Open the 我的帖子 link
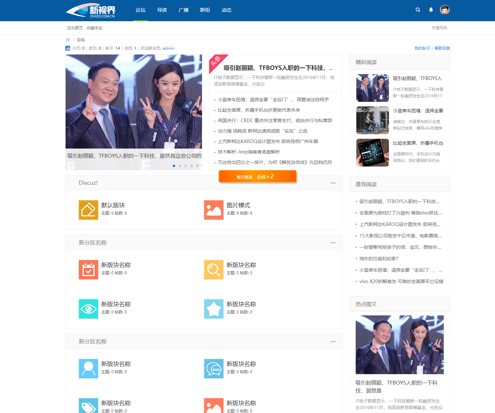The width and height of the screenshot is (495, 413). [422, 48]
